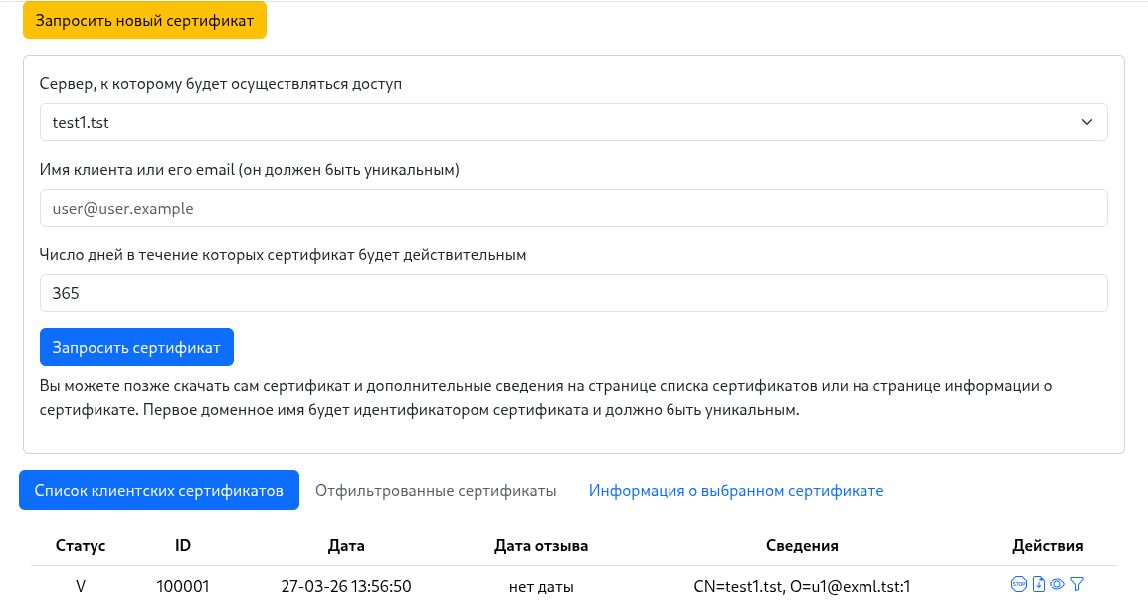1148x606 pixels.
Task: Filter by certificate 100001 using the funnel icon
Action: (x=1077, y=583)
